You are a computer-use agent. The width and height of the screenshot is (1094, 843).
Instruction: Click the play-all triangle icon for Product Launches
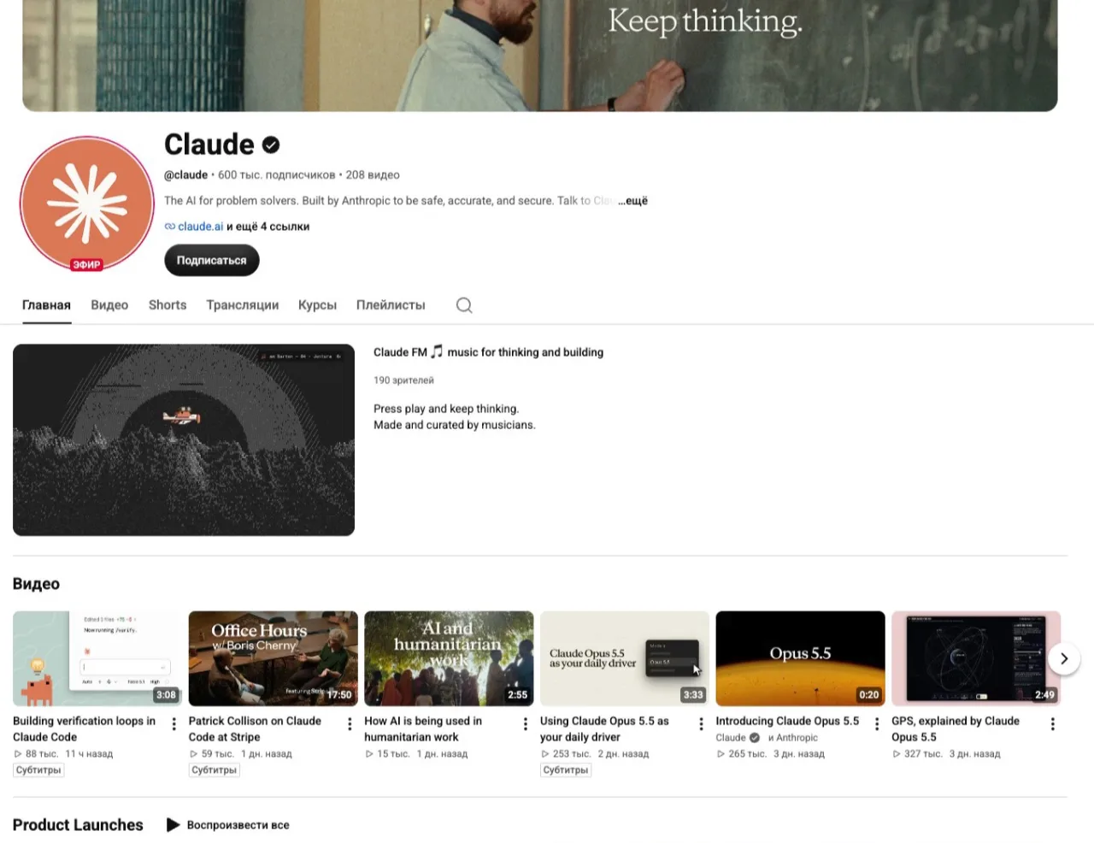(x=173, y=825)
